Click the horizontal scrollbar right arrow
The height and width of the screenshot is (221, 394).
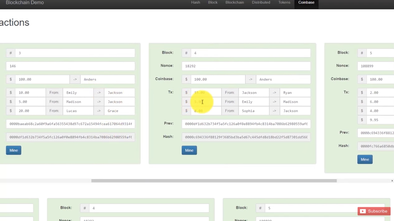(x=392, y=181)
